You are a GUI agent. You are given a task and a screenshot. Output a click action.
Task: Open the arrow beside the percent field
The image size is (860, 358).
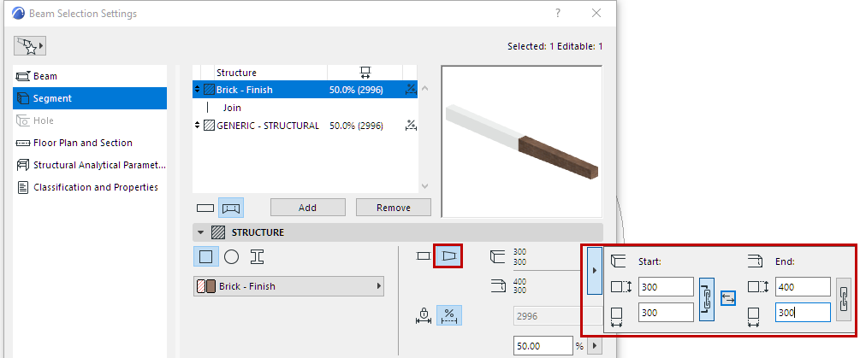point(595,346)
